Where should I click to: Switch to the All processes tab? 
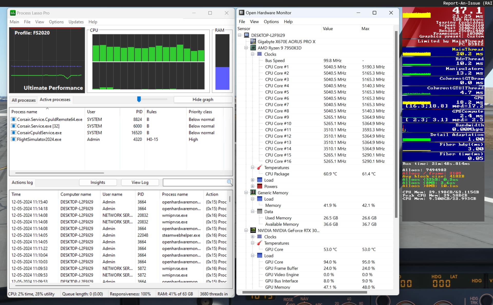click(23, 100)
